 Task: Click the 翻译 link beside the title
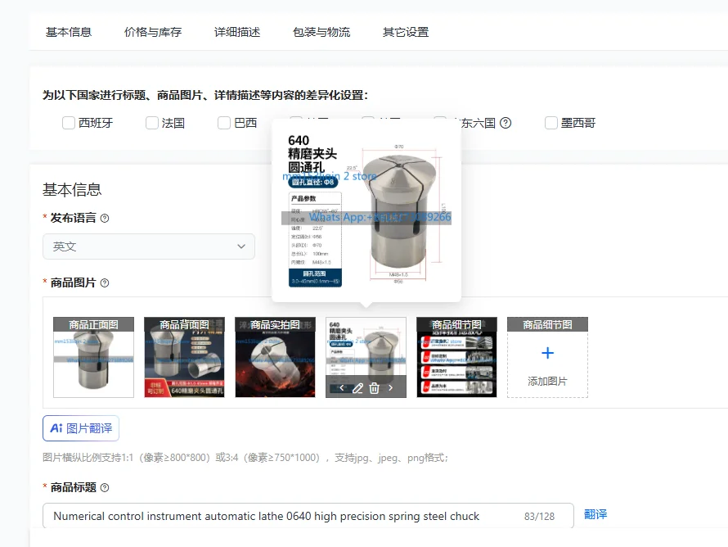pyautogui.click(x=595, y=514)
